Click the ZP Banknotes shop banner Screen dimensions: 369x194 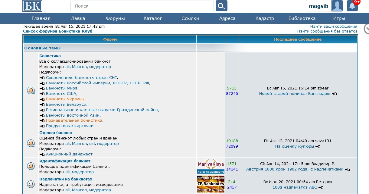(211, 184)
